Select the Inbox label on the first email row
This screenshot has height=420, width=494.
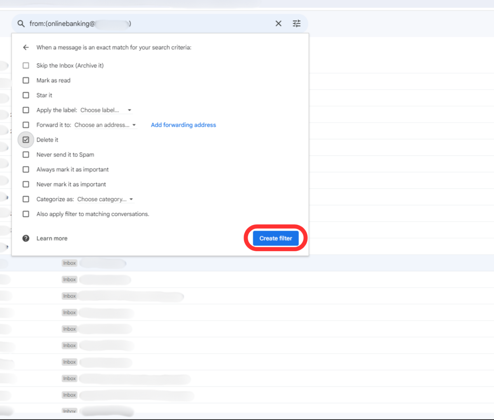pos(69,263)
